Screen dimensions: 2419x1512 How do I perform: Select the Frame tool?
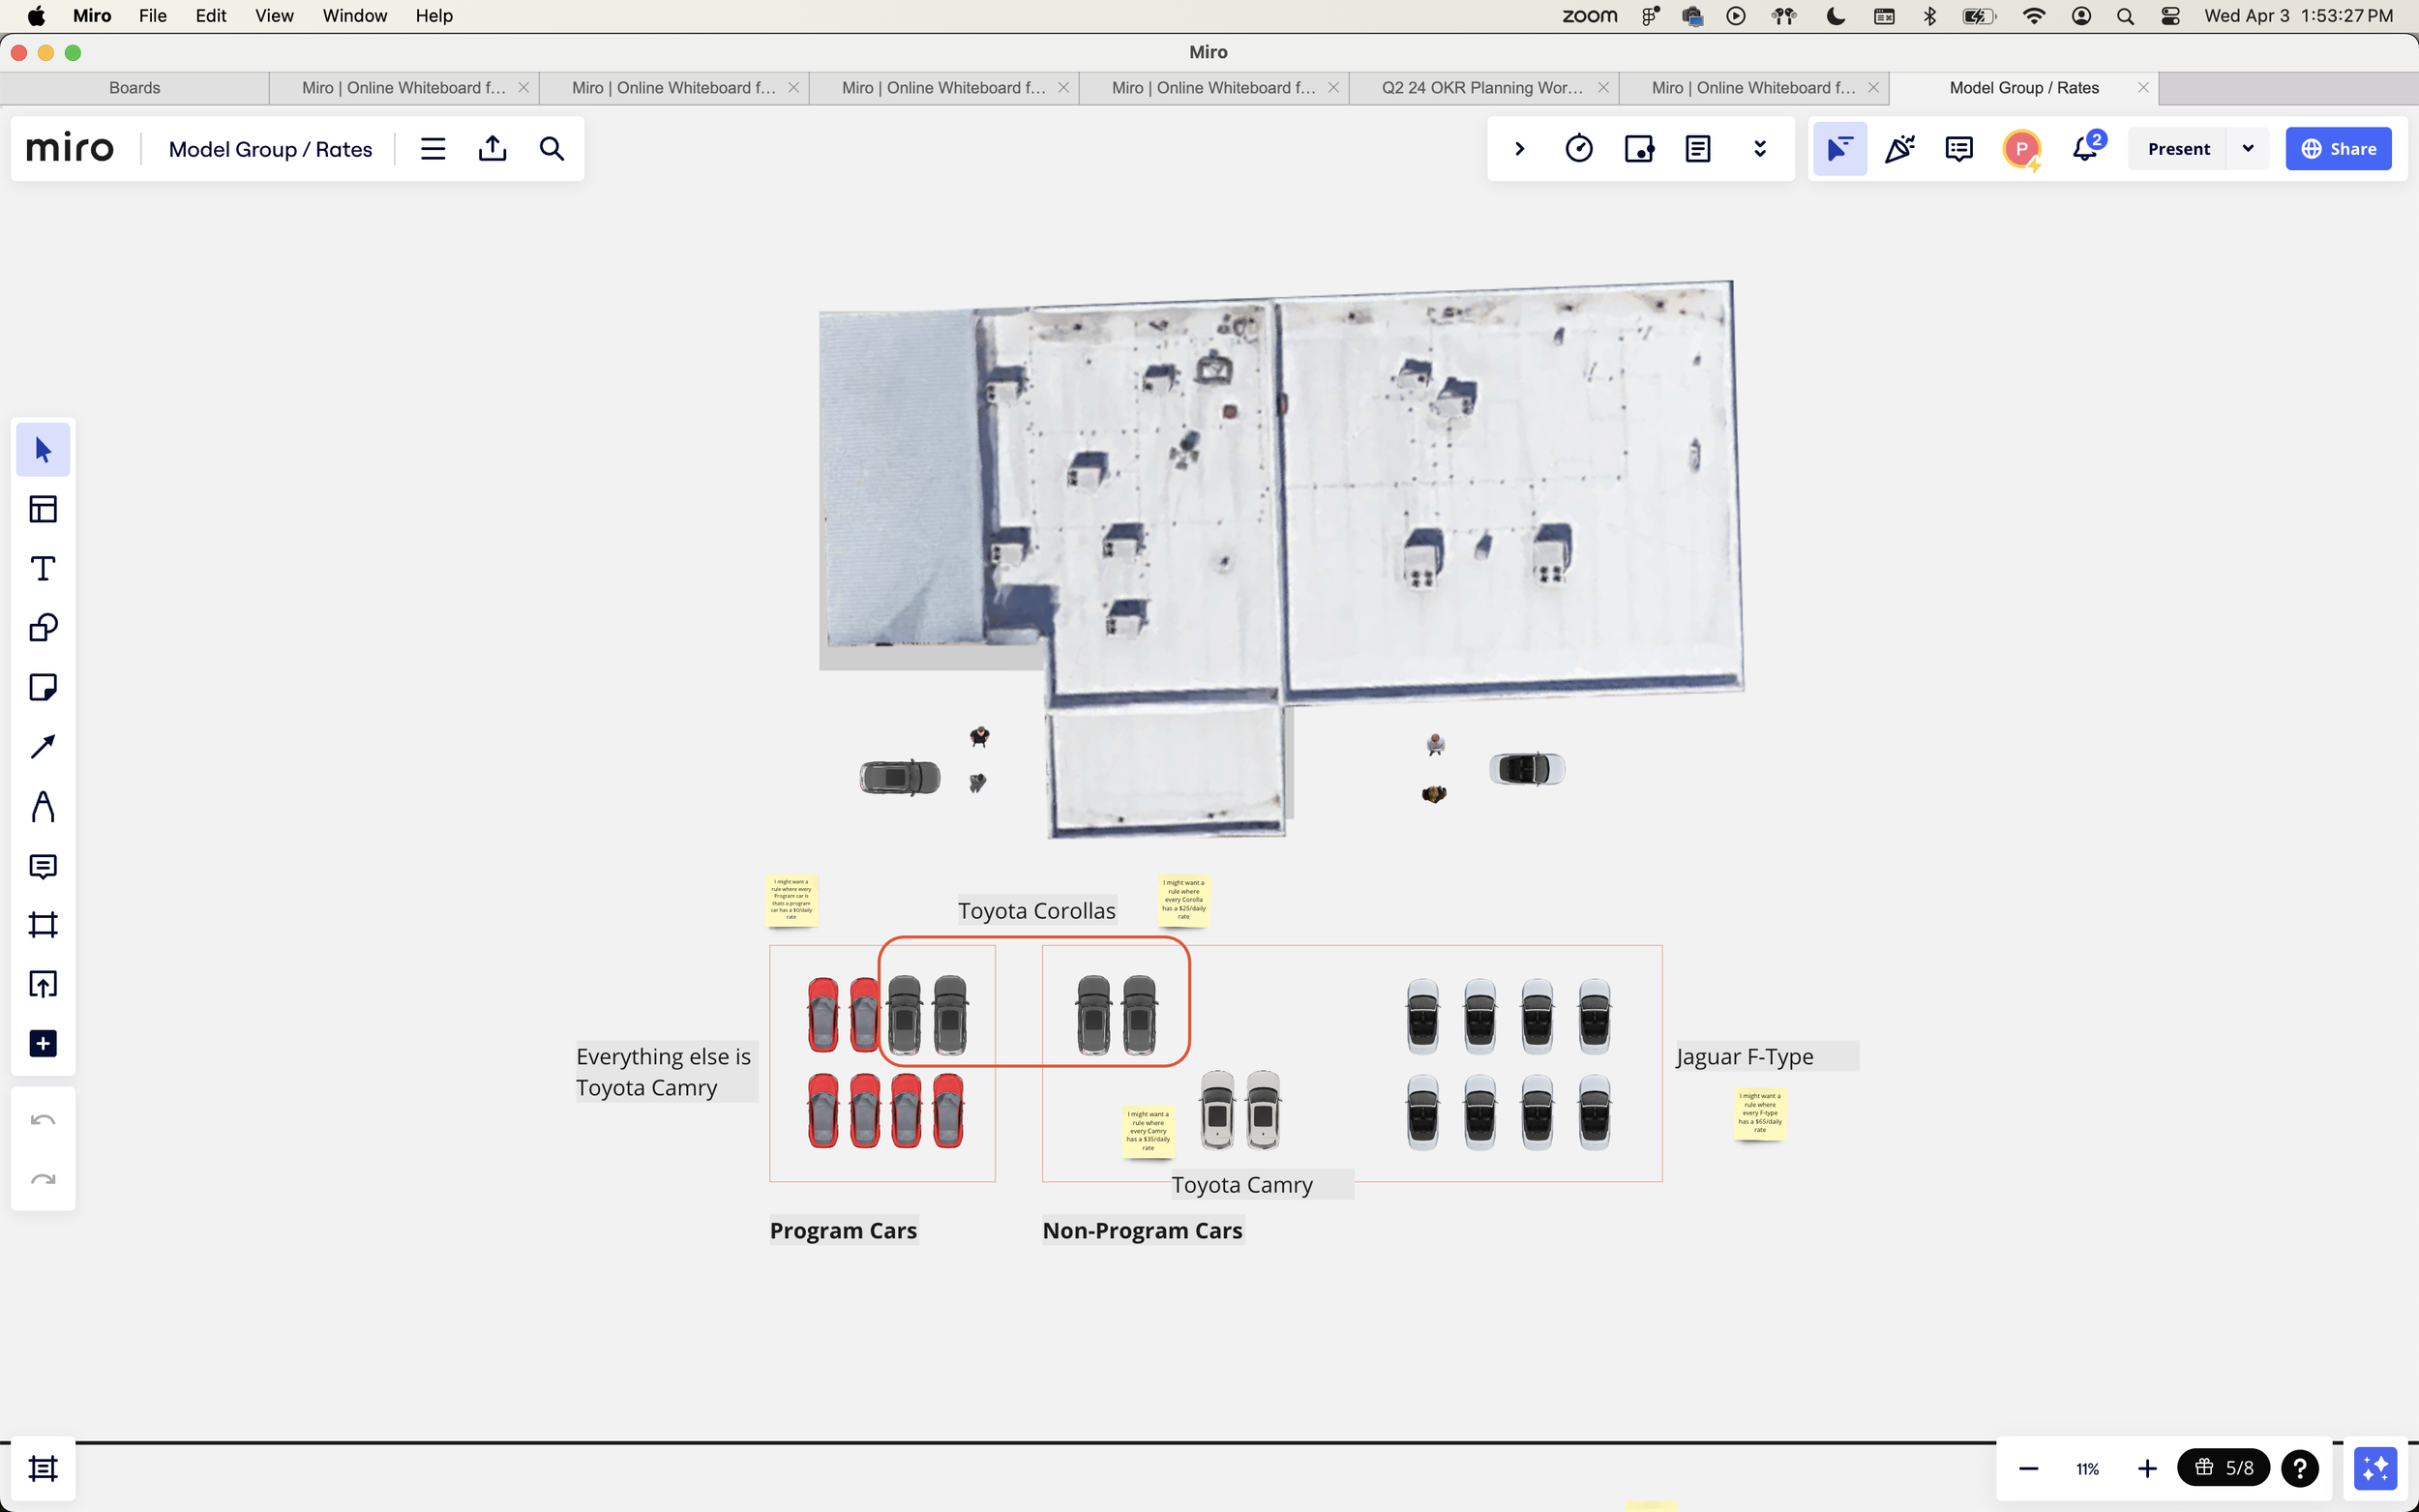43,925
